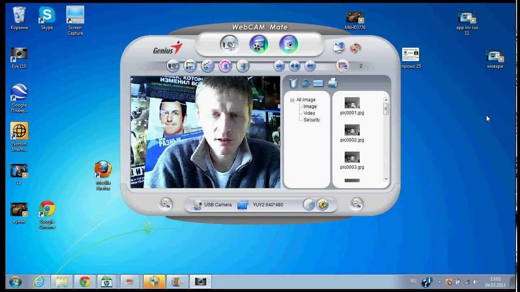Click the pink round toolbar icon
Image resolution: width=520 pixels, height=292 pixels.
tap(225, 65)
